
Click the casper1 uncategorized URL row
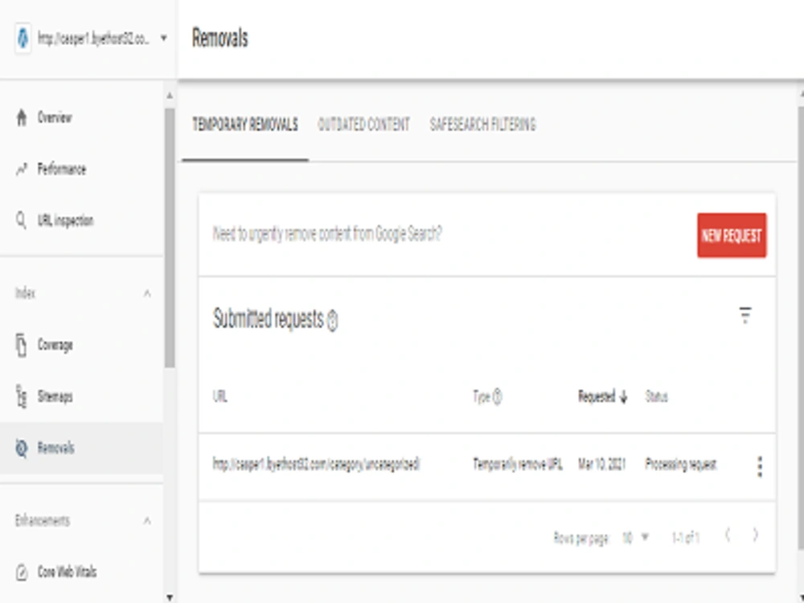pos(316,464)
